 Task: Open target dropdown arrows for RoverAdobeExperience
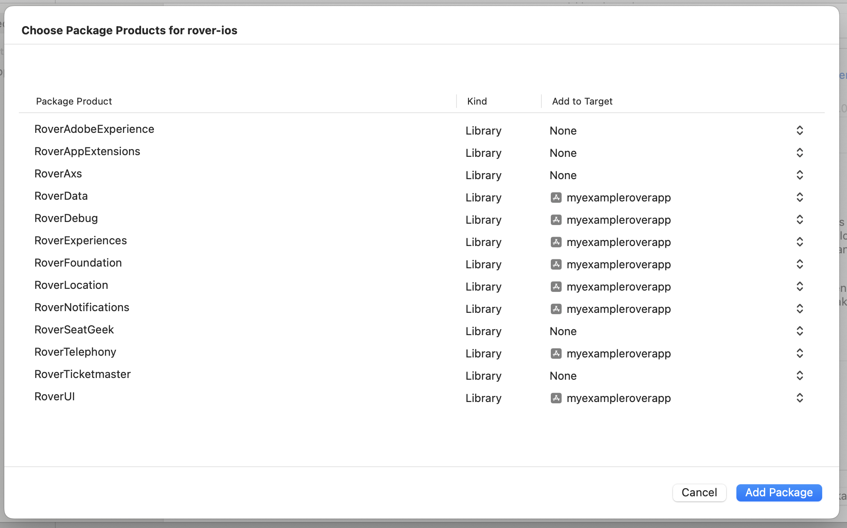(x=799, y=130)
